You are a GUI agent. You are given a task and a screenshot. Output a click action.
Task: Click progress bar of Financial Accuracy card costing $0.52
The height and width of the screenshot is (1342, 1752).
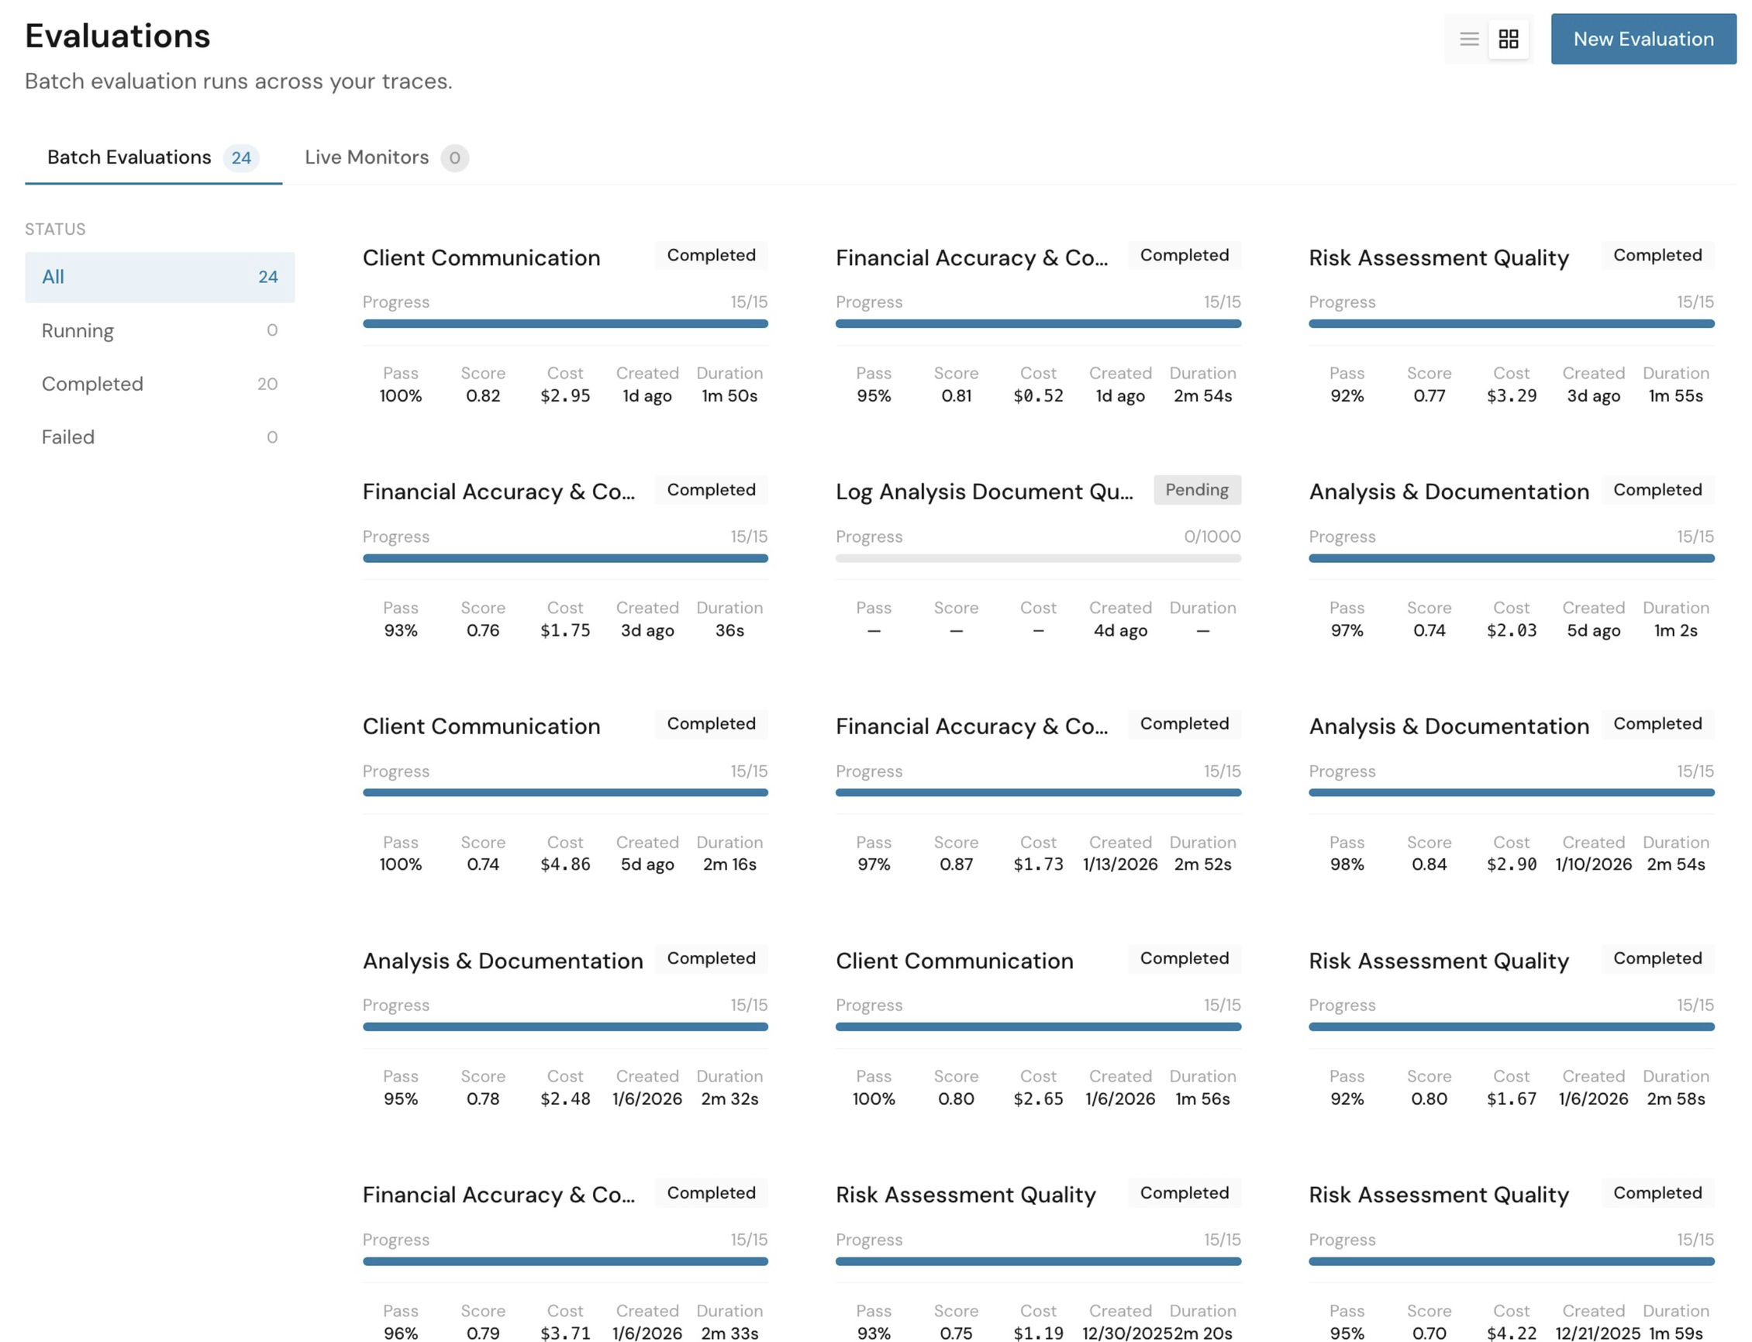coord(1037,323)
